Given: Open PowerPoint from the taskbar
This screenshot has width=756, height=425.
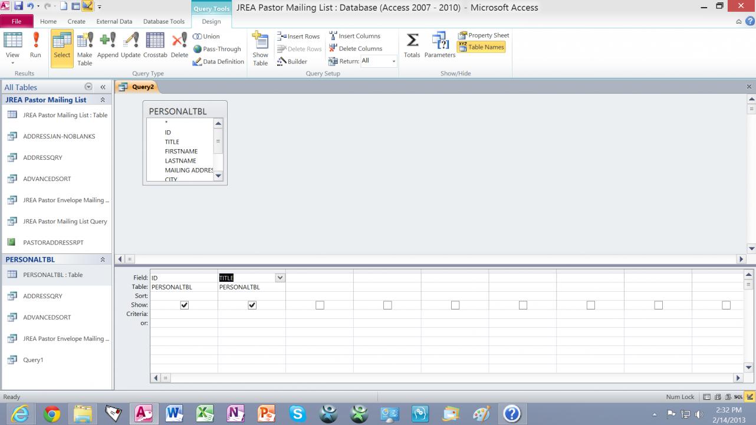Looking at the screenshot, I should [267, 413].
